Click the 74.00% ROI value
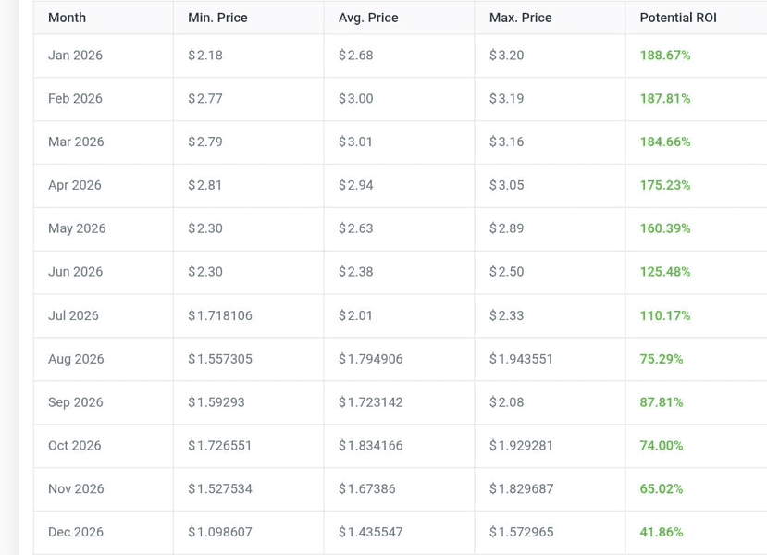The image size is (767, 555). coord(661,446)
